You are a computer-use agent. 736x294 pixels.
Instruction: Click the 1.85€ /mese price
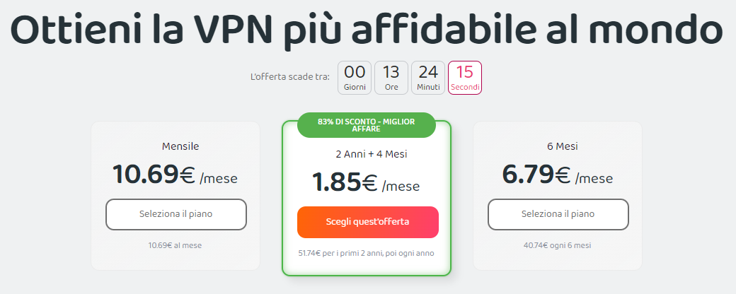pyautogui.click(x=366, y=184)
